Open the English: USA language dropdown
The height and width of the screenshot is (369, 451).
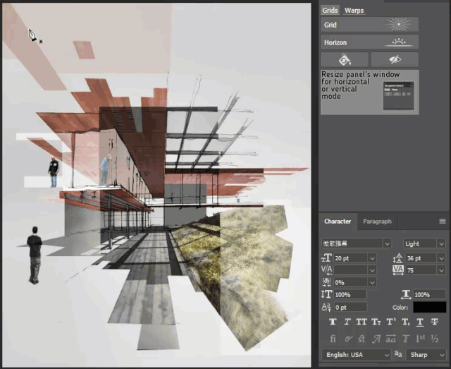point(356,355)
